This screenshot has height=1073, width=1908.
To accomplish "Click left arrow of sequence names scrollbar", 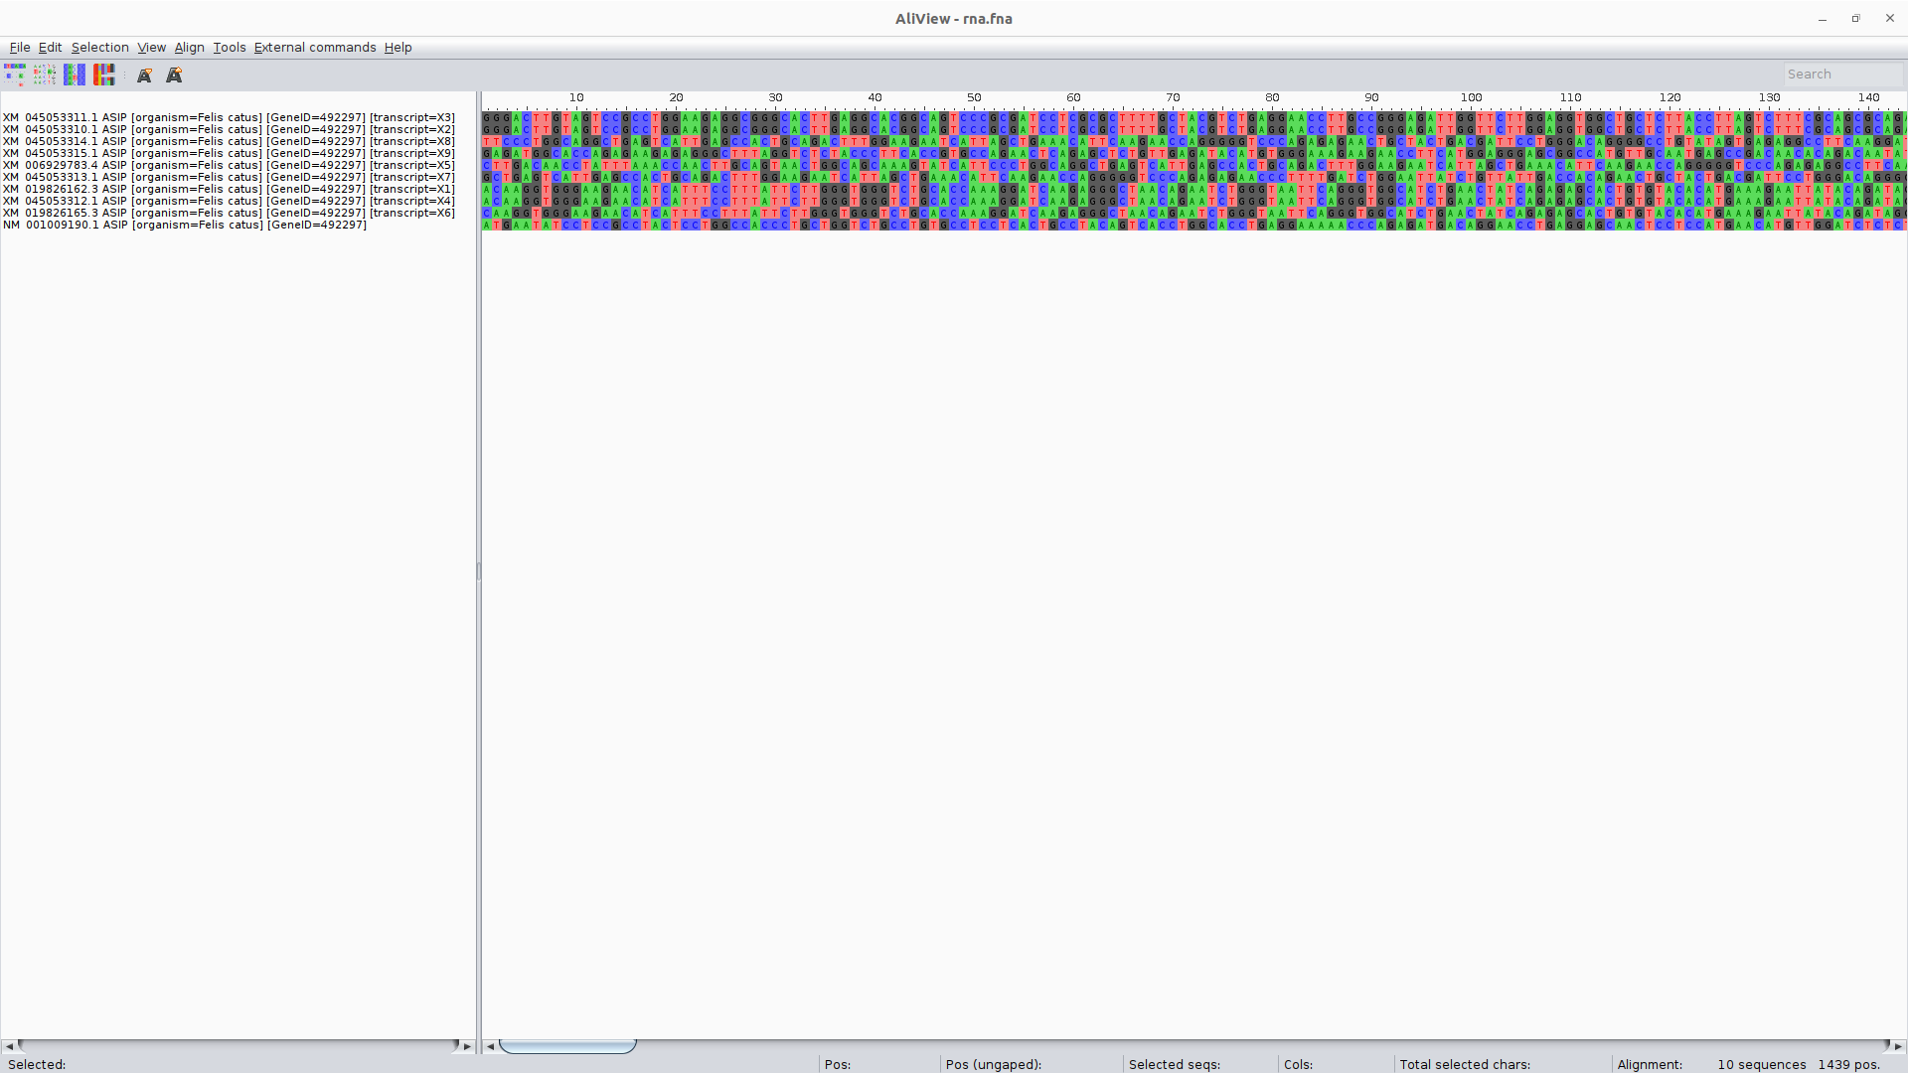I will (x=9, y=1046).
